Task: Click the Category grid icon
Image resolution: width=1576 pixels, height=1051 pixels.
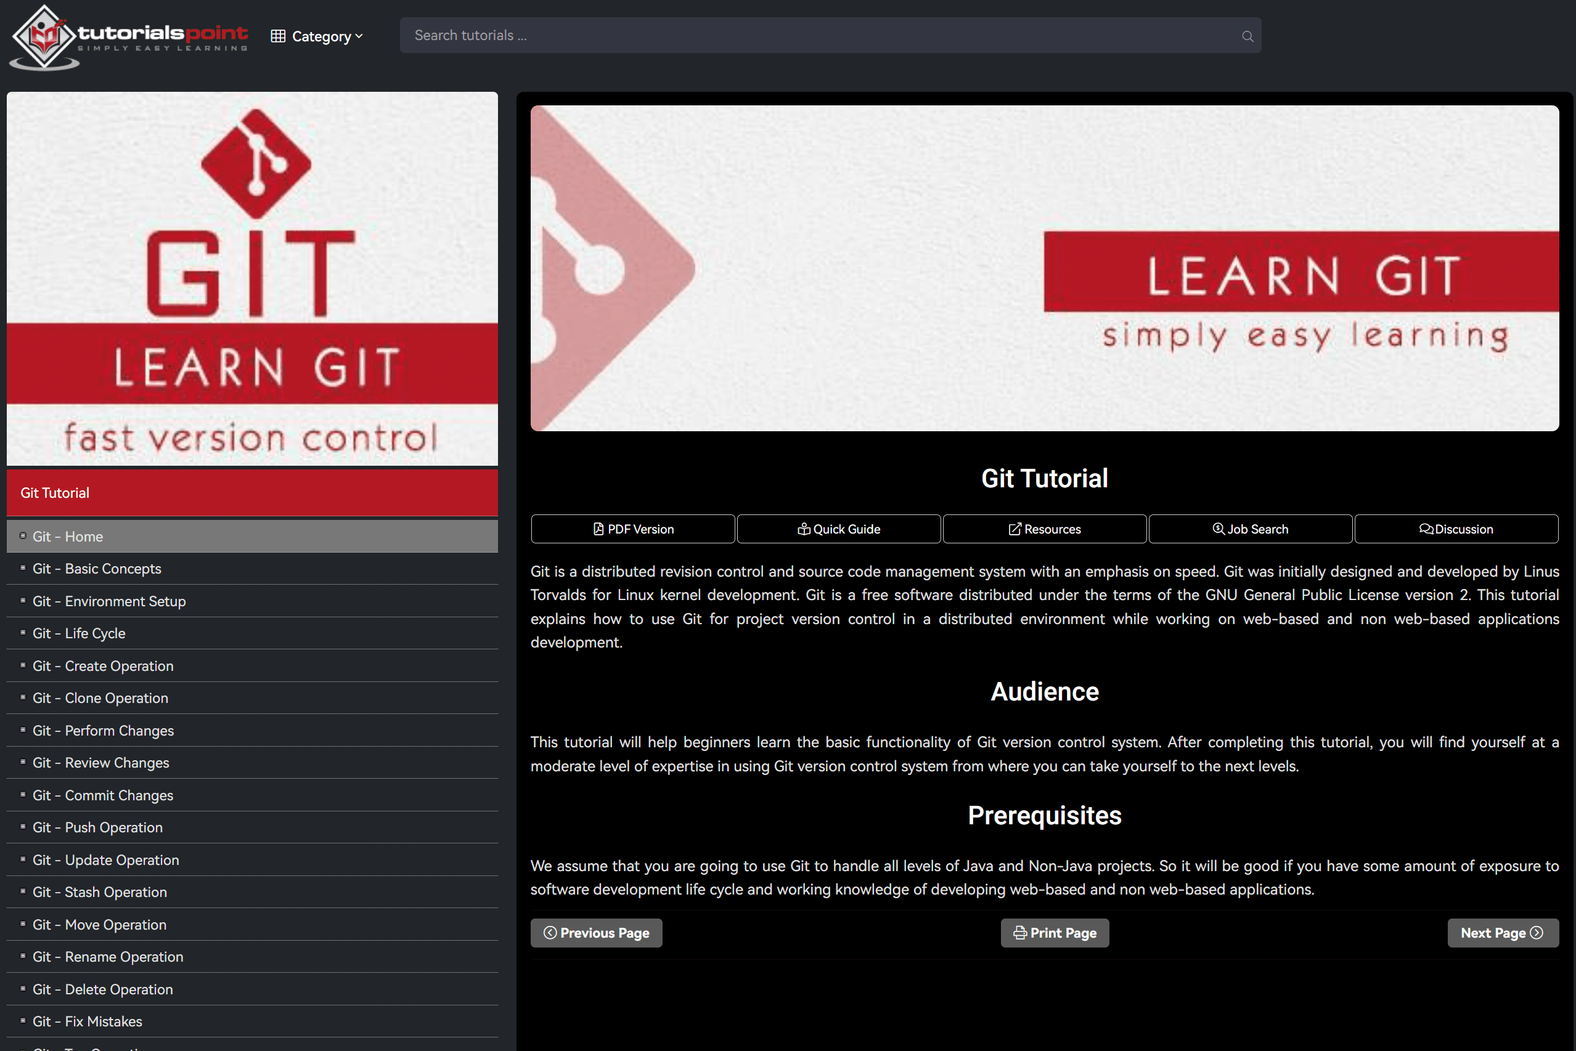Action: click(x=277, y=36)
